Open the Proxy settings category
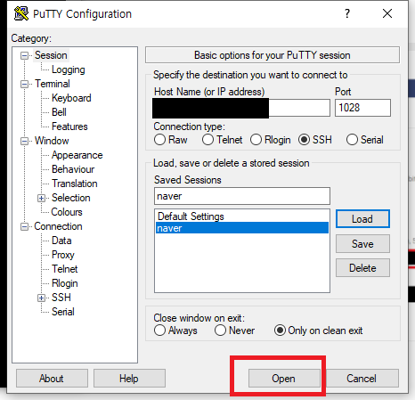This screenshot has width=415, height=400. pyautogui.click(x=63, y=255)
